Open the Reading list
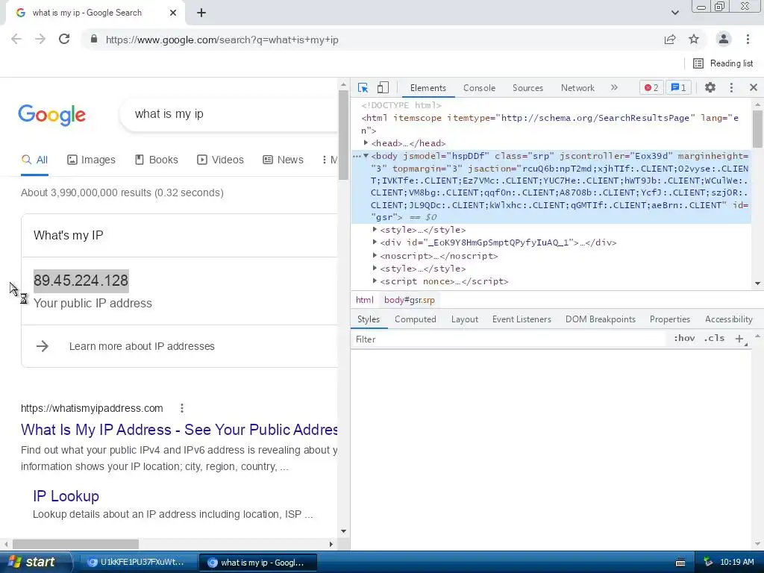This screenshot has height=573, width=764. point(723,63)
